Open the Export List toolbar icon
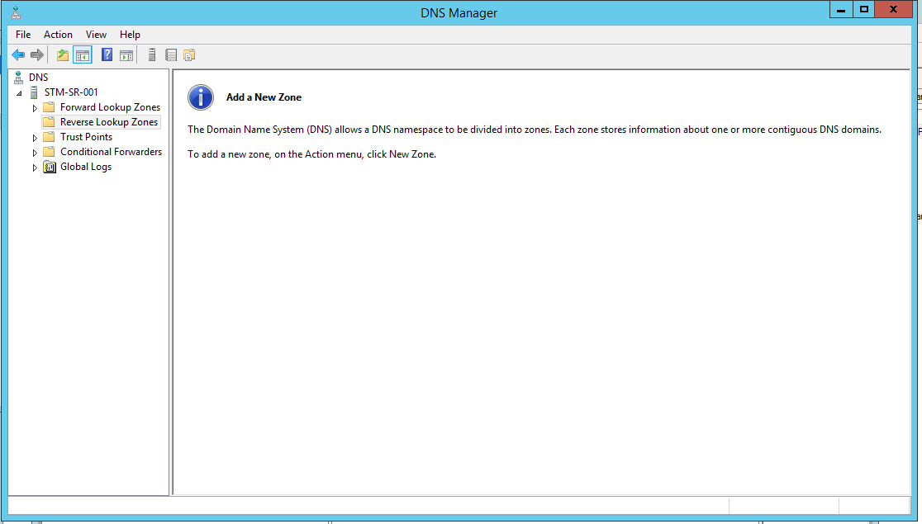Image resolution: width=922 pixels, height=524 pixels. click(x=170, y=54)
